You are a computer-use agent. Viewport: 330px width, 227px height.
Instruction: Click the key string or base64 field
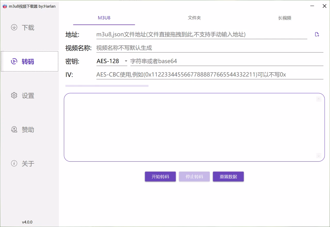pyautogui.click(x=227, y=61)
